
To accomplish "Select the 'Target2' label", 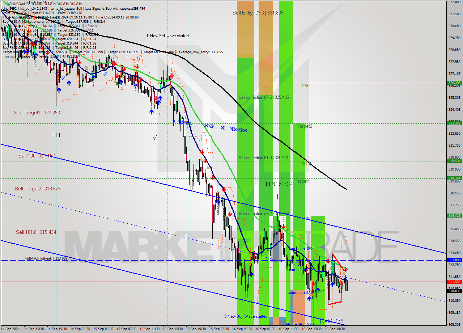I will tap(305, 126).
